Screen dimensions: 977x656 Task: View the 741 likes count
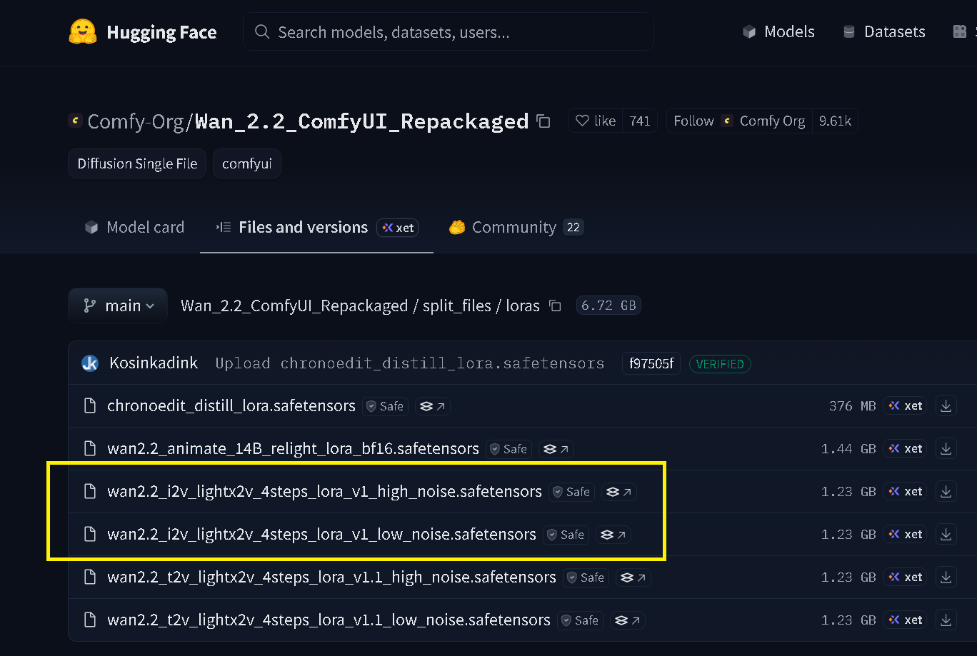pos(640,121)
